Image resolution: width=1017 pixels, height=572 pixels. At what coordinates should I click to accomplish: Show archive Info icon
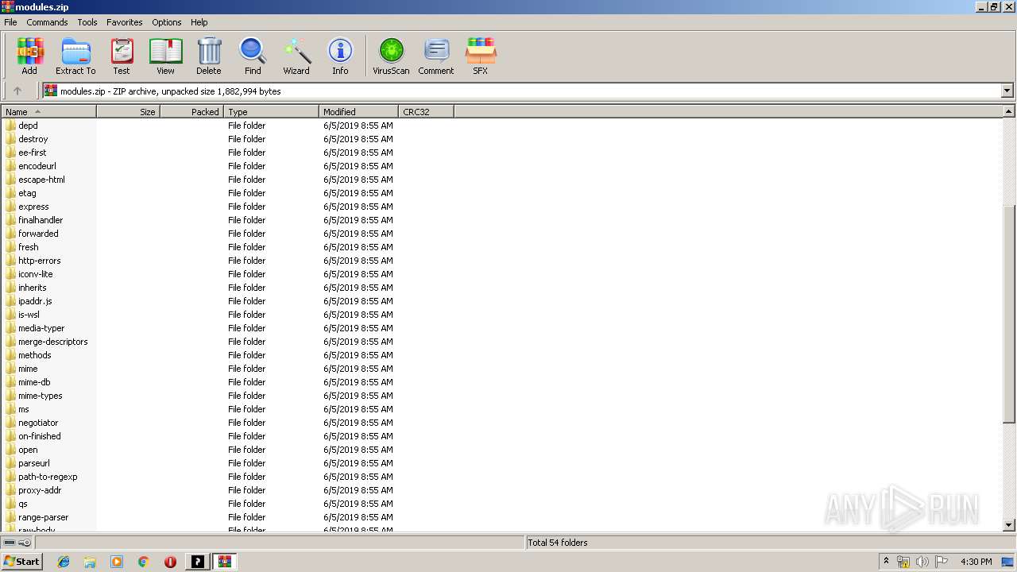coord(340,56)
